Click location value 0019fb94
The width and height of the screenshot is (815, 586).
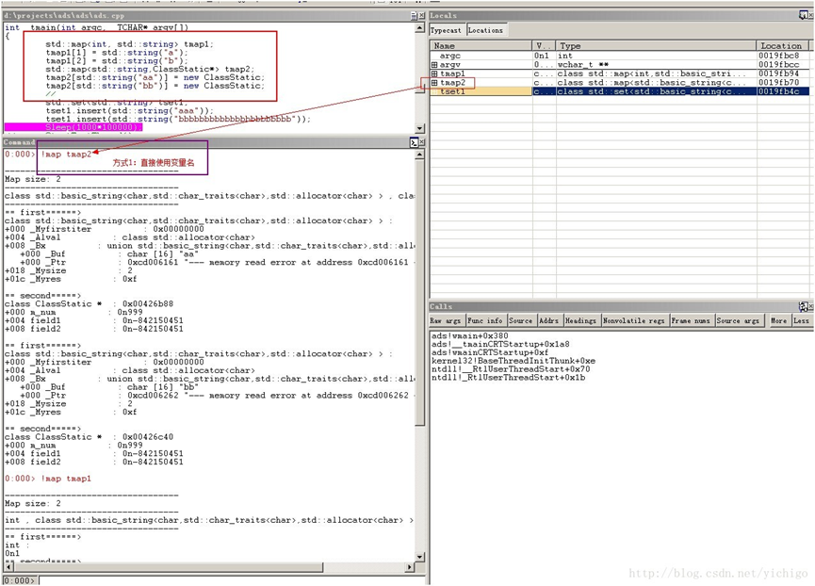778,73
